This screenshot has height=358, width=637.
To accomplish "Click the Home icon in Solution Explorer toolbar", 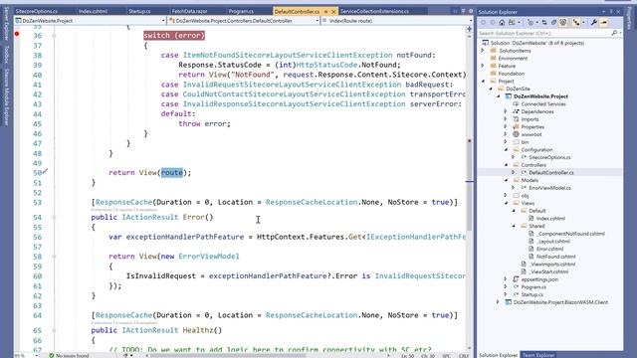I will point(502,23).
